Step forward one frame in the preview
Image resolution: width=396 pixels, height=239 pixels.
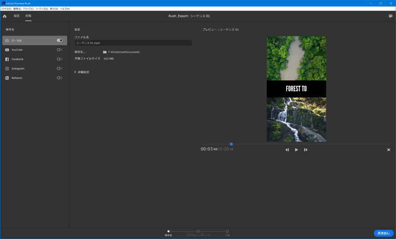click(x=306, y=150)
